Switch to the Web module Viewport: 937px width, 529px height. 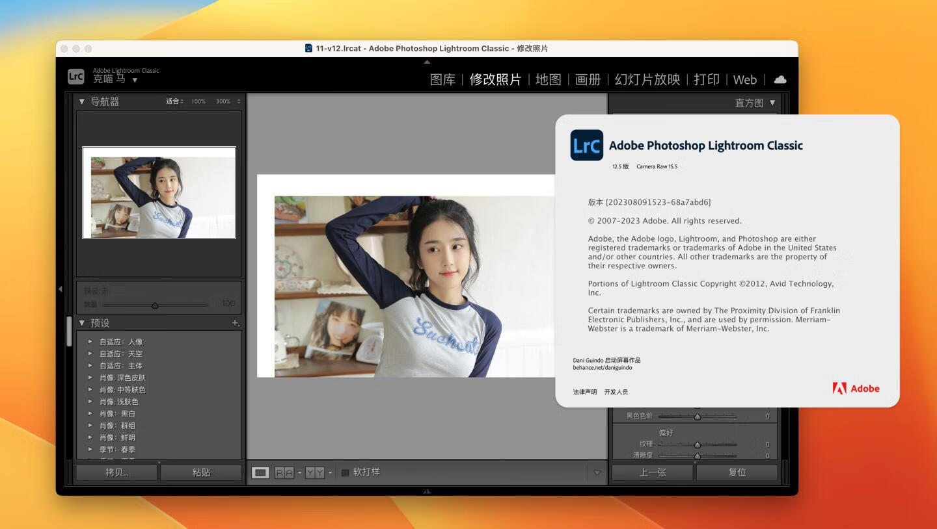pos(744,79)
